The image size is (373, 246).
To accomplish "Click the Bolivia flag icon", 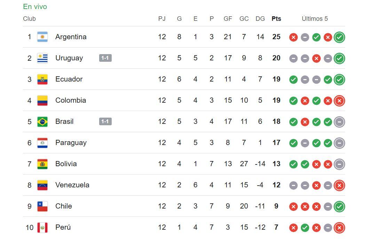I will tap(42, 164).
